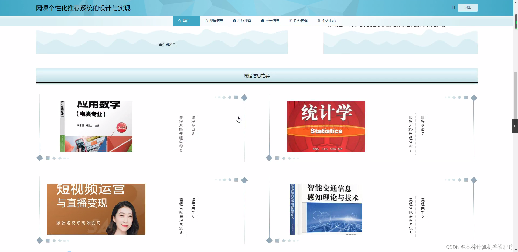Image resolution: width=518 pixels, height=252 pixels.
Task: Open the 应用数字 course thumbnail
Action: [x=96, y=127]
